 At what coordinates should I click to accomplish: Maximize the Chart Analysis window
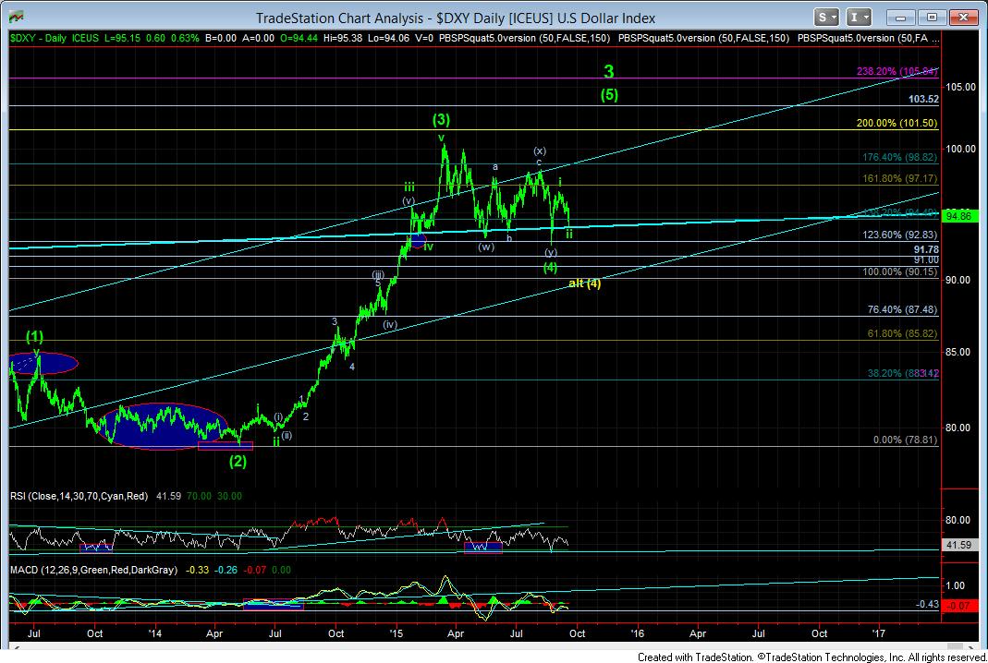pos(932,18)
